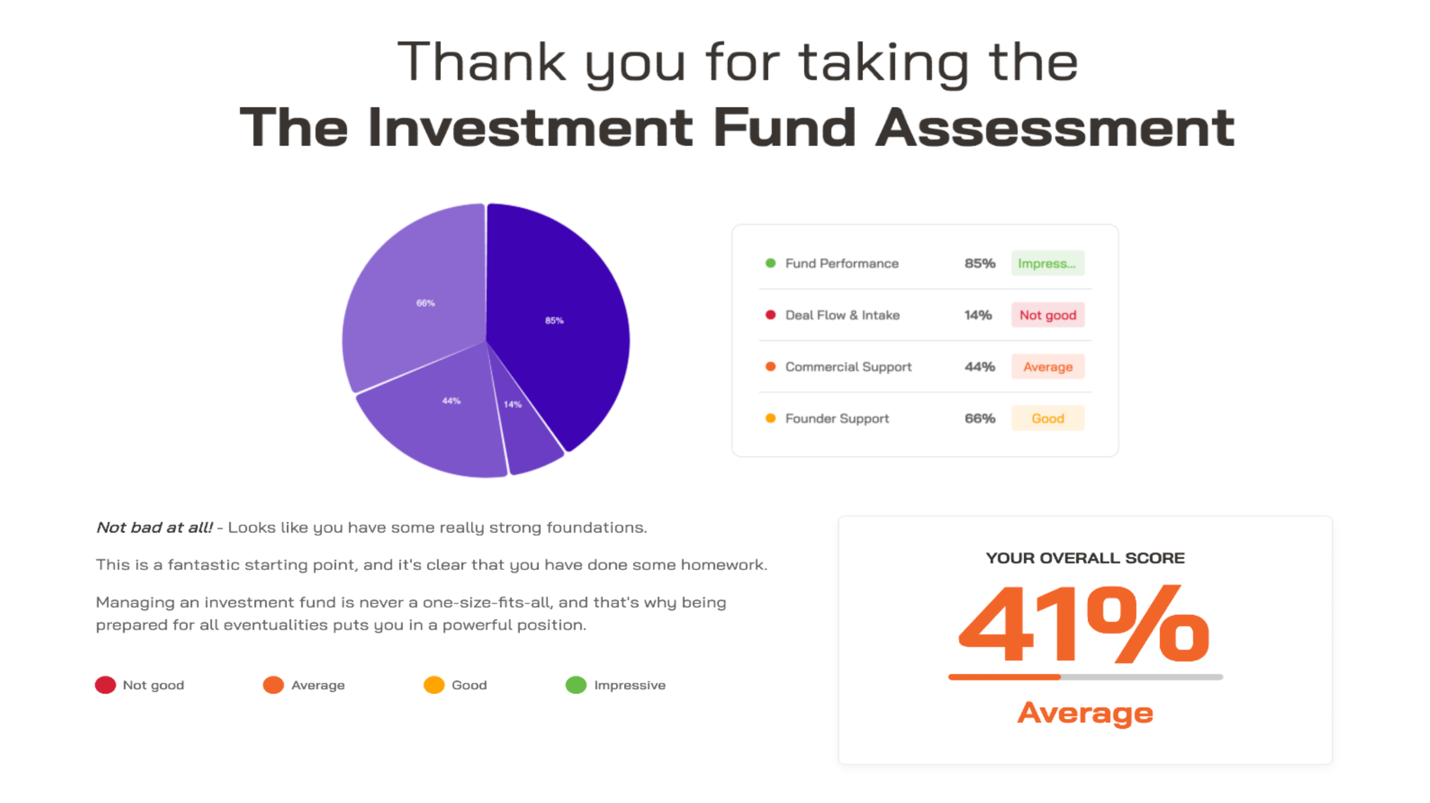Click the truncated Impress... rating badge

[x=1047, y=263]
